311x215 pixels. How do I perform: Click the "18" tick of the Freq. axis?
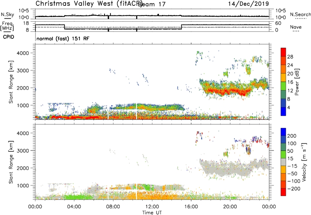coord(26,23)
